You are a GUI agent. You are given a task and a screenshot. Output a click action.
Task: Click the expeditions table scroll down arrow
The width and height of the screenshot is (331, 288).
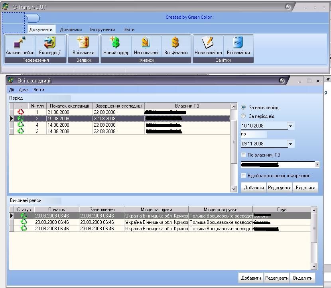234,189
